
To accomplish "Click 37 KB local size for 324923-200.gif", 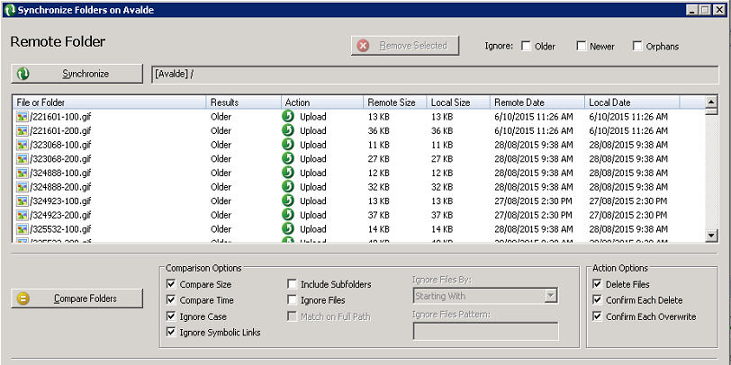I will pos(441,215).
